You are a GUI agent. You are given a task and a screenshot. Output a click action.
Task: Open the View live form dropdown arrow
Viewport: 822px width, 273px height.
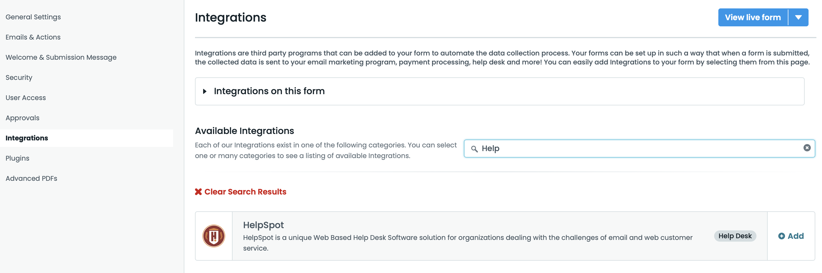click(x=798, y=18)
